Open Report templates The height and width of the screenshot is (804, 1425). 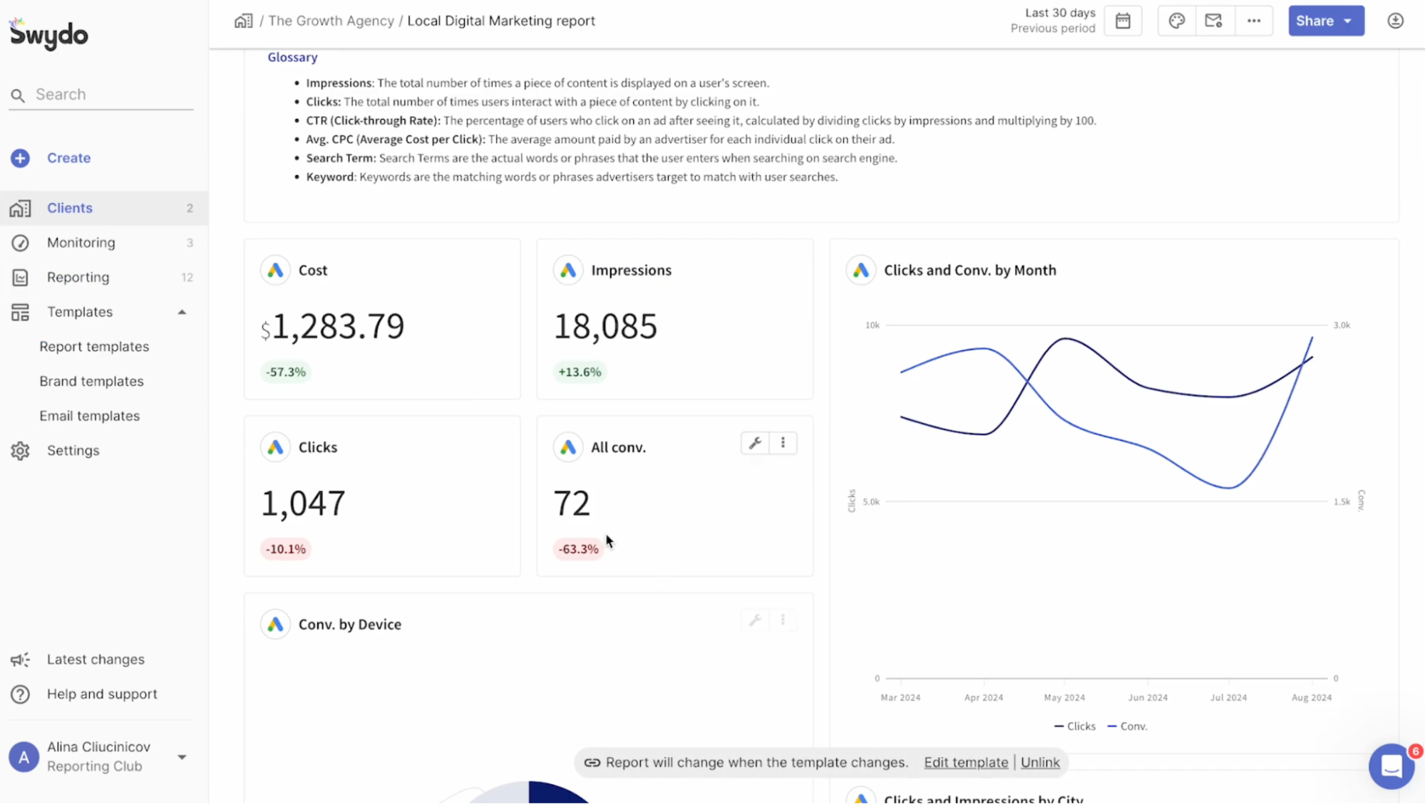point(94,347)
